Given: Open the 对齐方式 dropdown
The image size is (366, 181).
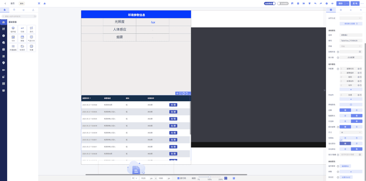Looking at the screenshot, I should pos(351,18).
